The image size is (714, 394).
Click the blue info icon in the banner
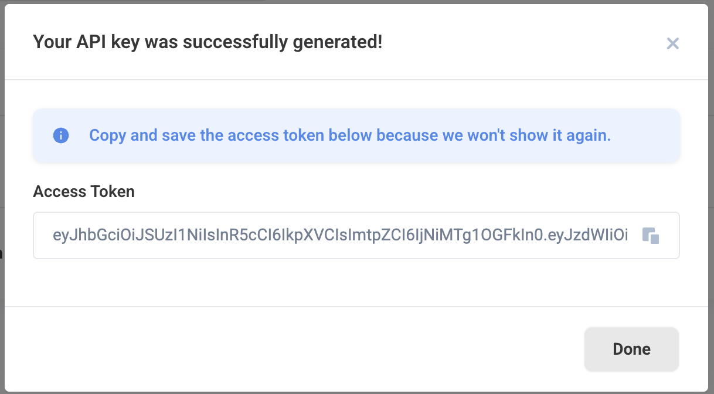point(61,135)
